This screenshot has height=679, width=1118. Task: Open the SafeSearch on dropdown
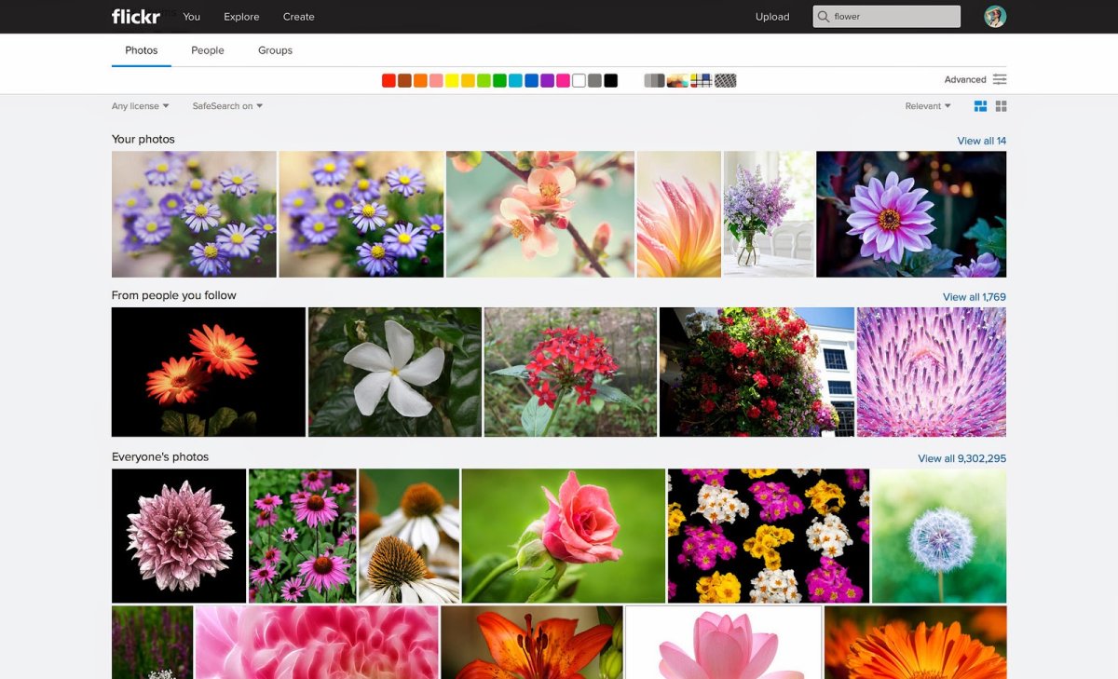227,106
